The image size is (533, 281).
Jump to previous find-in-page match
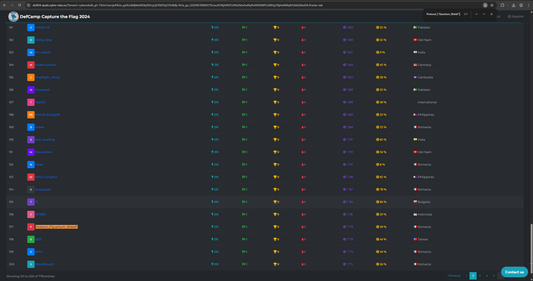point(476,14)
